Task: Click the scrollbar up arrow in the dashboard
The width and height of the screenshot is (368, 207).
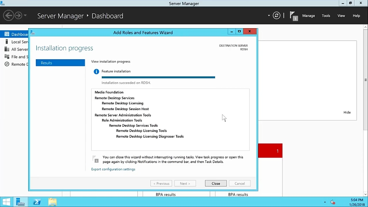Action: click(366, 27)
